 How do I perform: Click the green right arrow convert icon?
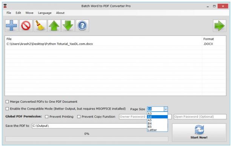(220, 26)
